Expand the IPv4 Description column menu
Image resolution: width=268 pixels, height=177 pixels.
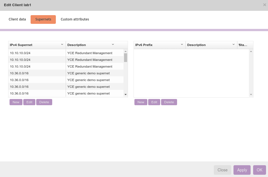click(x=113, y=45)
